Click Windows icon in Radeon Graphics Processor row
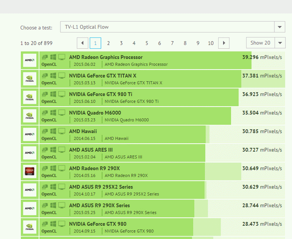 [53, 57]
